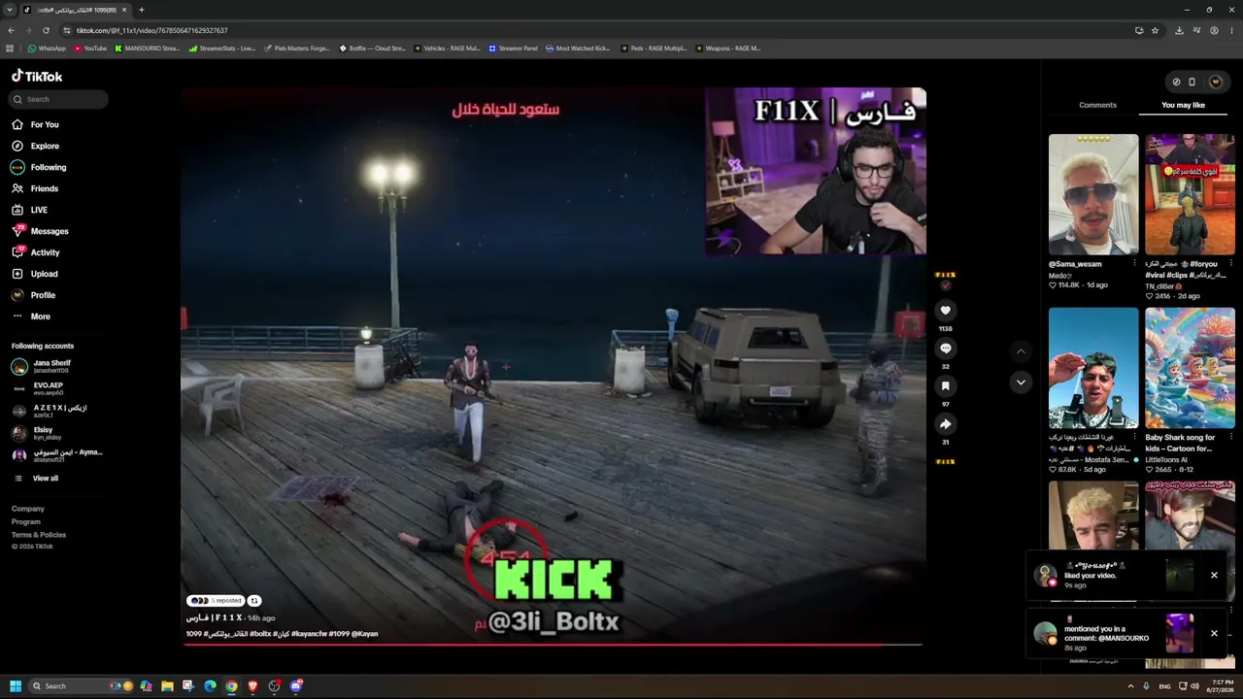Open the @Sama_wesam recommended video

1093,194
